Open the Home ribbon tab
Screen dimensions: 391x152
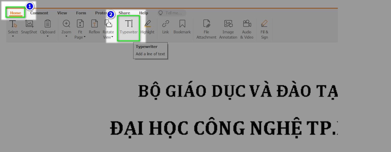pyautogui.click(x=16, y=13)
